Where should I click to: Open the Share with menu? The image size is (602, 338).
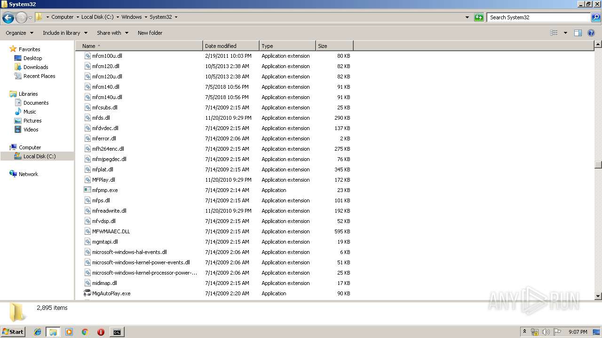(112, 33)
